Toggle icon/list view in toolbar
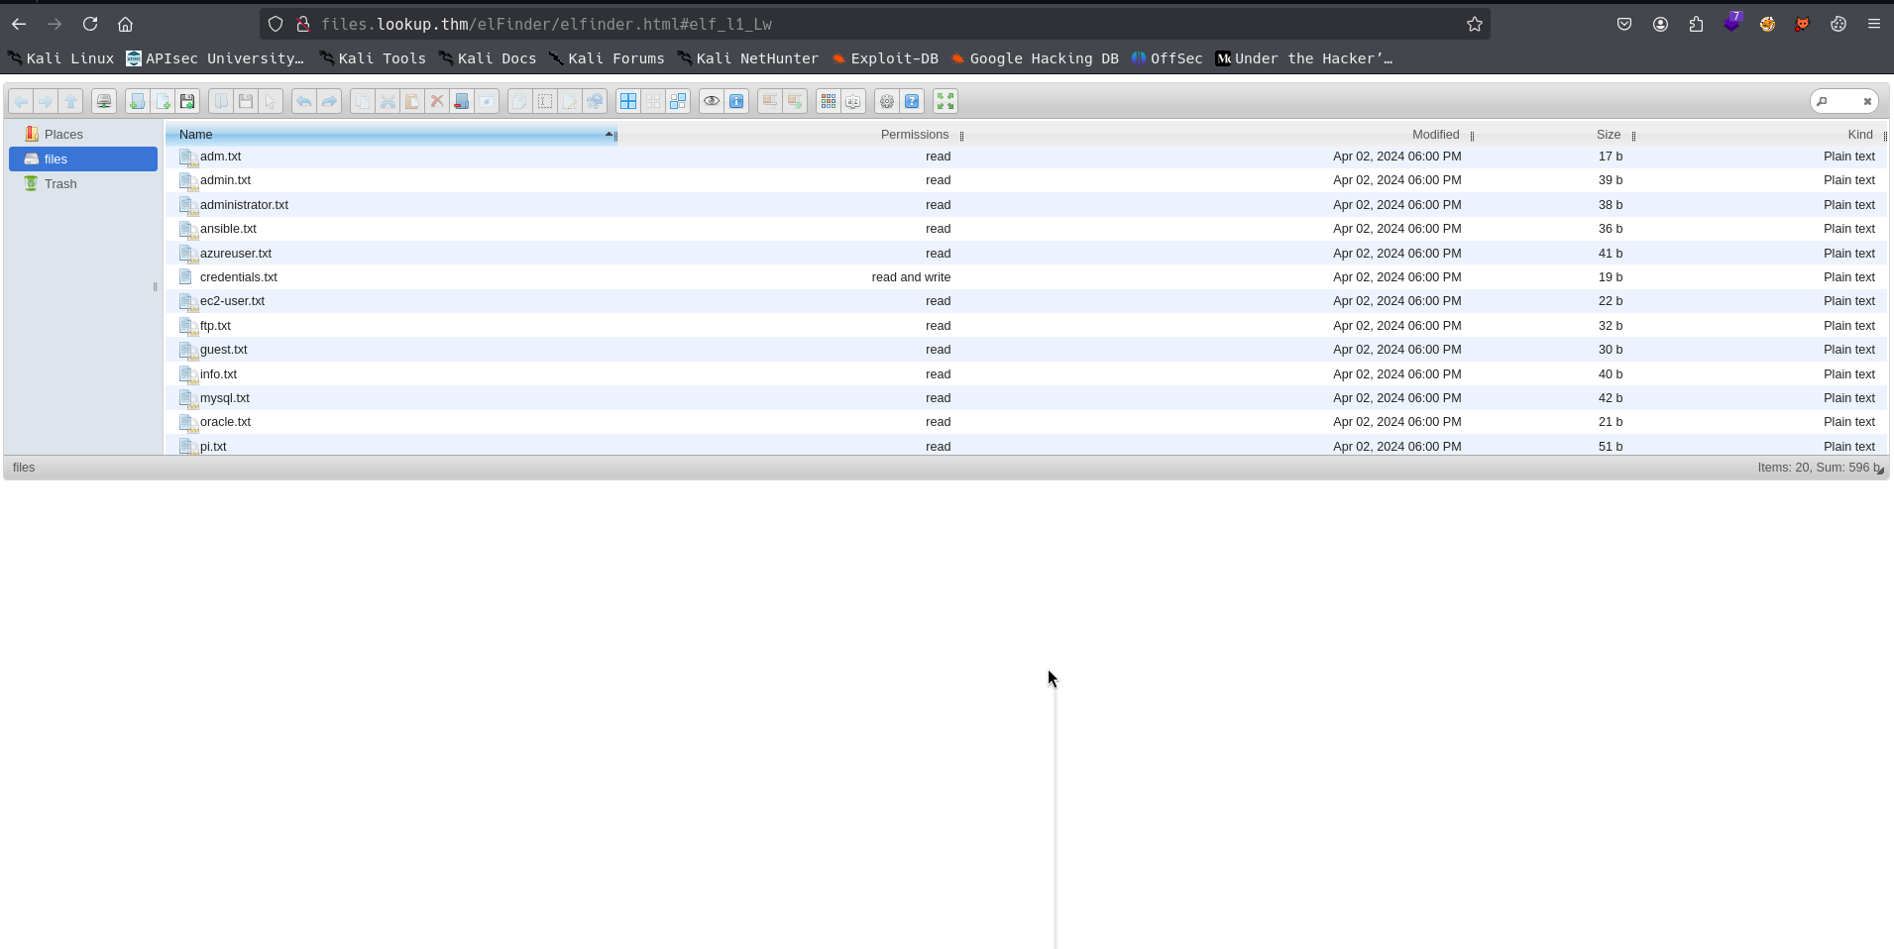Image resolution: width=1894 pixels, height=949 pixels. click(x=829, y=101)
